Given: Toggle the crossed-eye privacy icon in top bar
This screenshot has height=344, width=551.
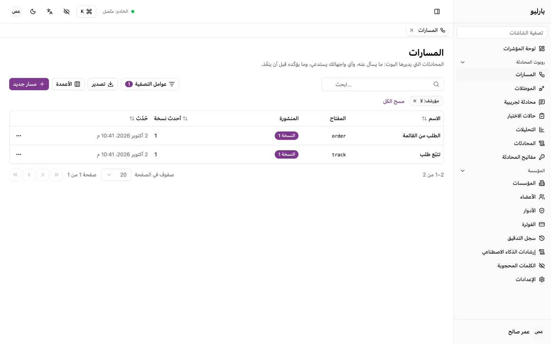Looking at the screenshot, I should coord(67,11).
